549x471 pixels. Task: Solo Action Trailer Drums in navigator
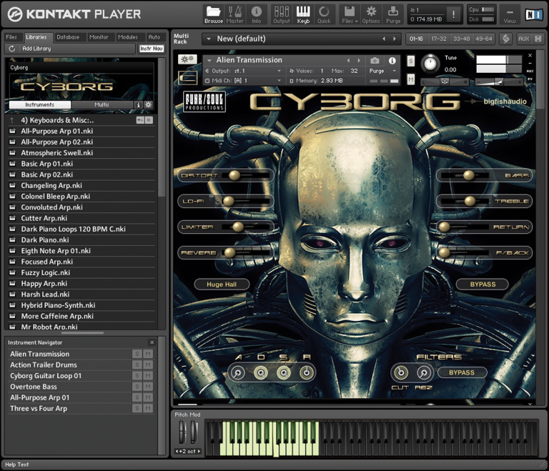[137, 365]
